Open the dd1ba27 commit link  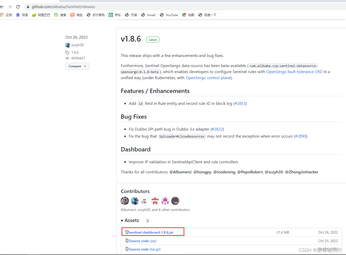coord(78,58)
